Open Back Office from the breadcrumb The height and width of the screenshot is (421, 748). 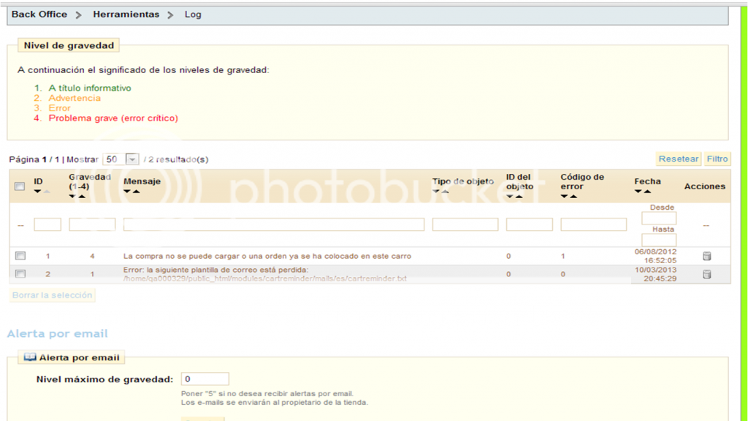coord(39,13)
